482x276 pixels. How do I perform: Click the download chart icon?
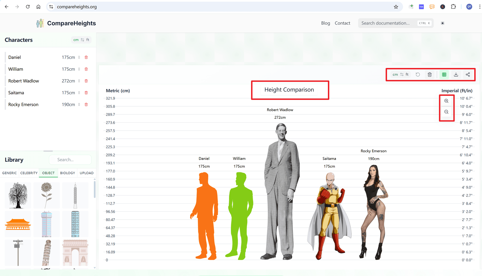pyautogui.click(x=456, y=74)
